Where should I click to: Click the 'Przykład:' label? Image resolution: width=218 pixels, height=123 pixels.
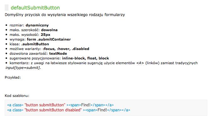point(13,77)
